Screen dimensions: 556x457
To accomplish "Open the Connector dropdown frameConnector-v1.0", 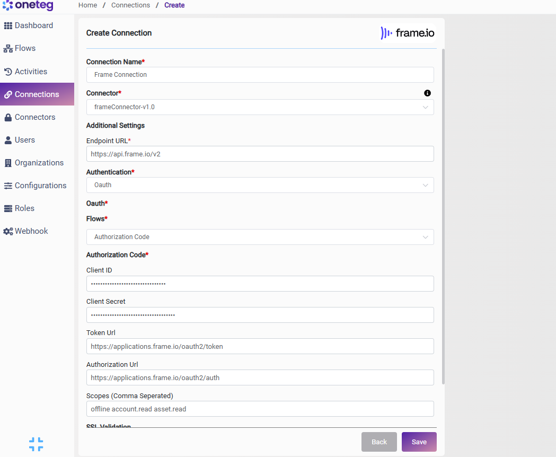I will point(260,107).
